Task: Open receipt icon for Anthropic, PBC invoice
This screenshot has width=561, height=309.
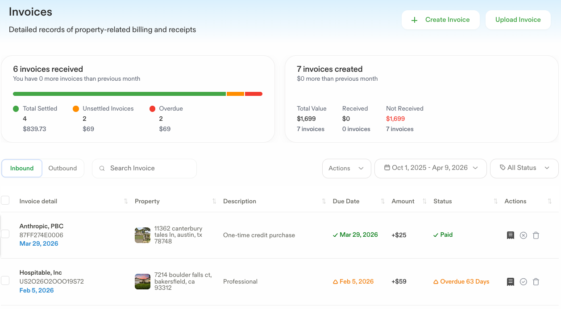Action: coord(511,235)
